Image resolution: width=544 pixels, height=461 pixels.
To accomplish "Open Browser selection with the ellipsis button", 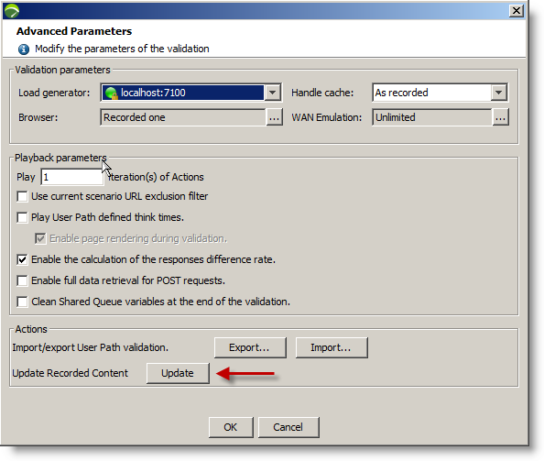I will coord(274,117).
